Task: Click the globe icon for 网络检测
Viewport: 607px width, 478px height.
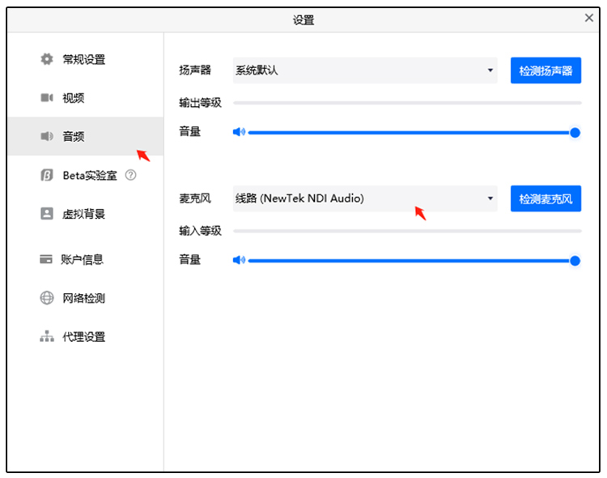Action: pos(47,298)
